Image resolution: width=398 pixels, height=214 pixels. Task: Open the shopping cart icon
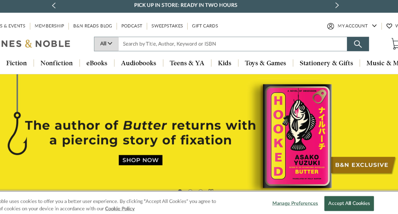tap(395, 44)
